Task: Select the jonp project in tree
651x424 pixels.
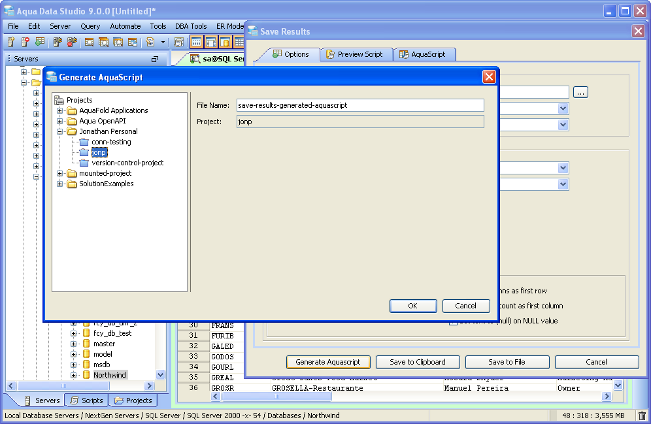Action: (x=99, y=152)
